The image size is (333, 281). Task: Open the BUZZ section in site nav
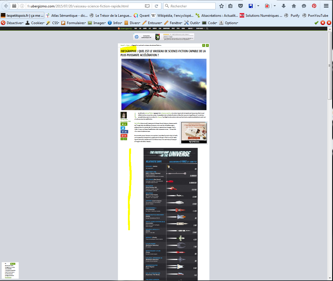click(136, 28)
